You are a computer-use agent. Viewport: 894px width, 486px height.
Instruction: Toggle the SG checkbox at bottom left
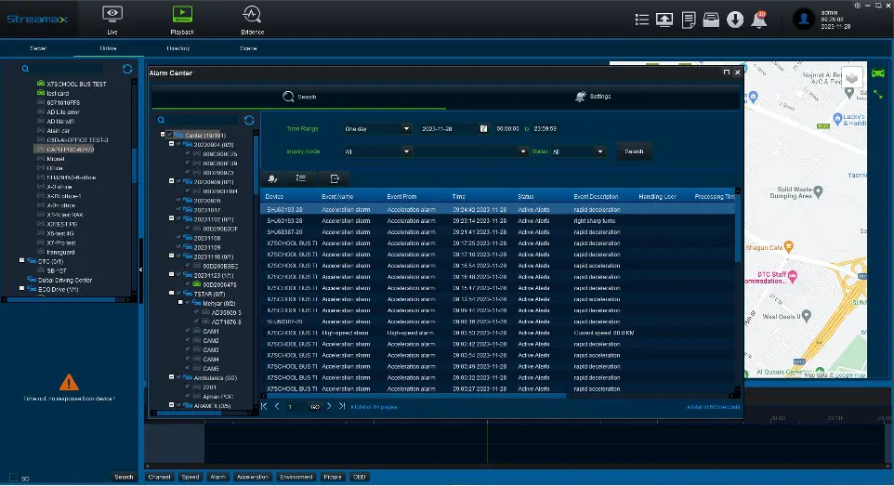tap(12, 478)
